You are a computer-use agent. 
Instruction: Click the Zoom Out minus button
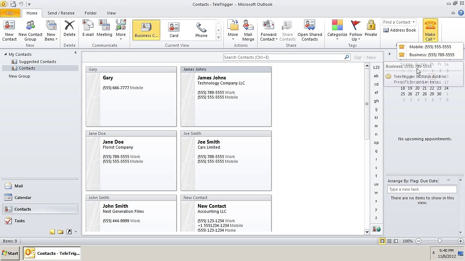click(418, 241)
